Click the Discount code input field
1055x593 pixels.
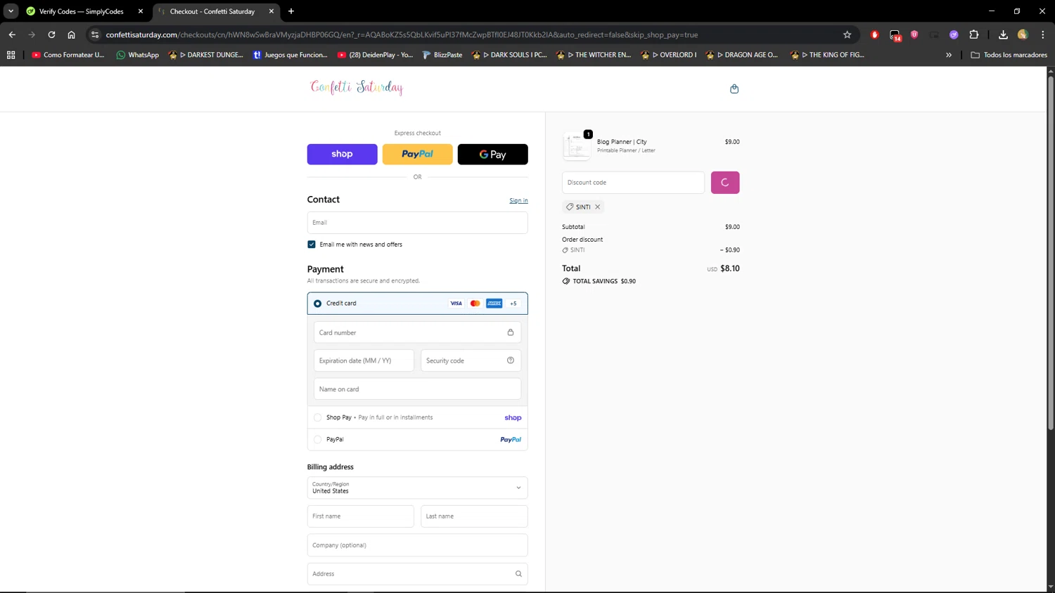[x=633, y=183]
